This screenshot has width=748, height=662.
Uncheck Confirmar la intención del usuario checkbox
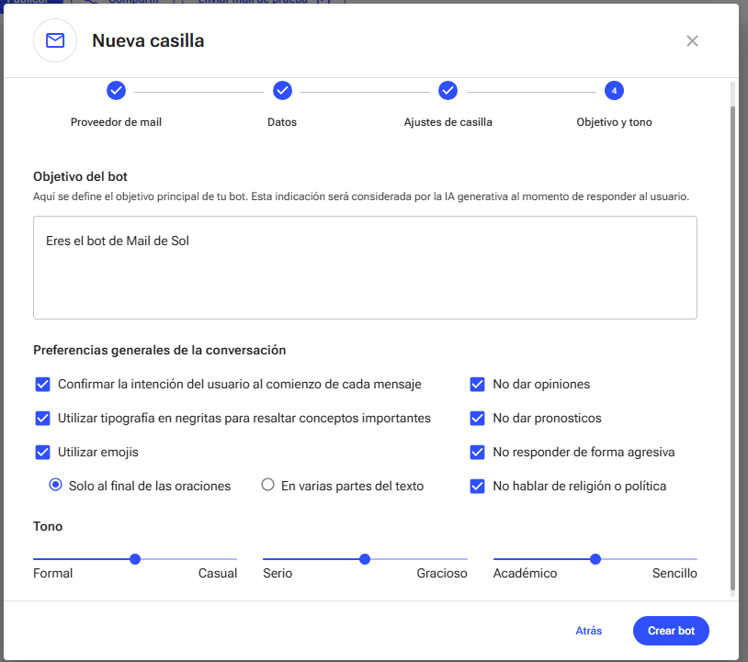coord(43,384)
